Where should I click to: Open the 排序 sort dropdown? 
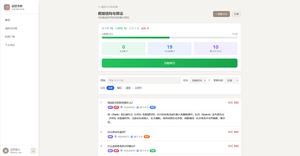click(x=198, y=81)
